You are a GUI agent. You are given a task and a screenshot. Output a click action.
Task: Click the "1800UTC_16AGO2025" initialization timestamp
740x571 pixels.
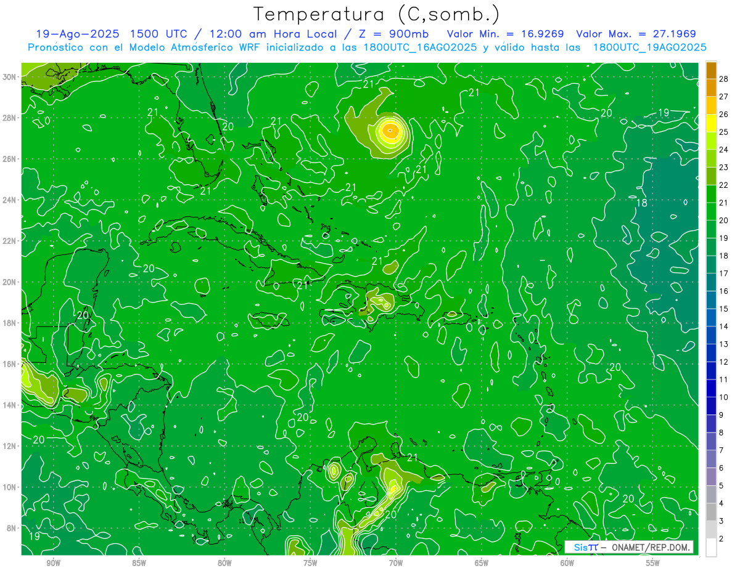tap(420, 47)
